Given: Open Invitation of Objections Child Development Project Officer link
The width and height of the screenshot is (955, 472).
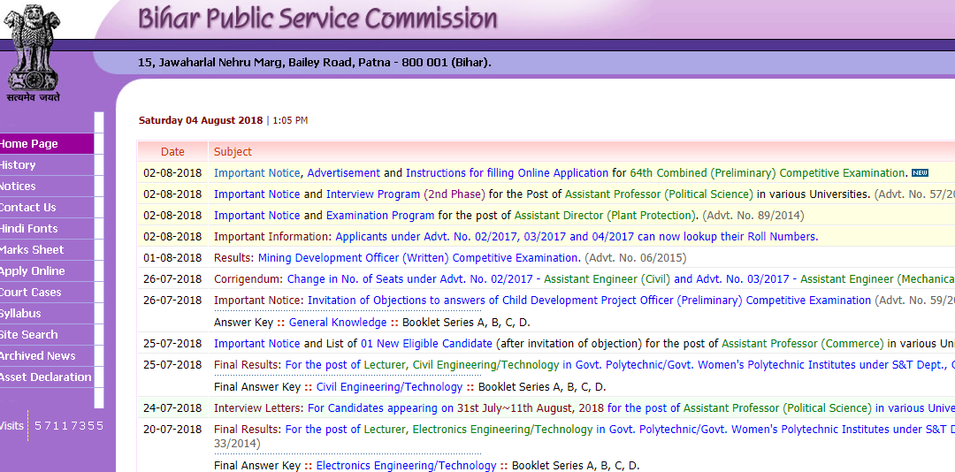Looking at the screenshot, I should tap(589, 301).
